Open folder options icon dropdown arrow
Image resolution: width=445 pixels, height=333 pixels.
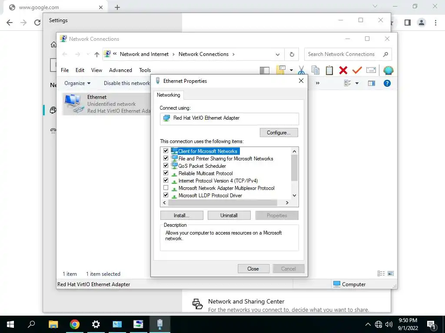(291, 70)
